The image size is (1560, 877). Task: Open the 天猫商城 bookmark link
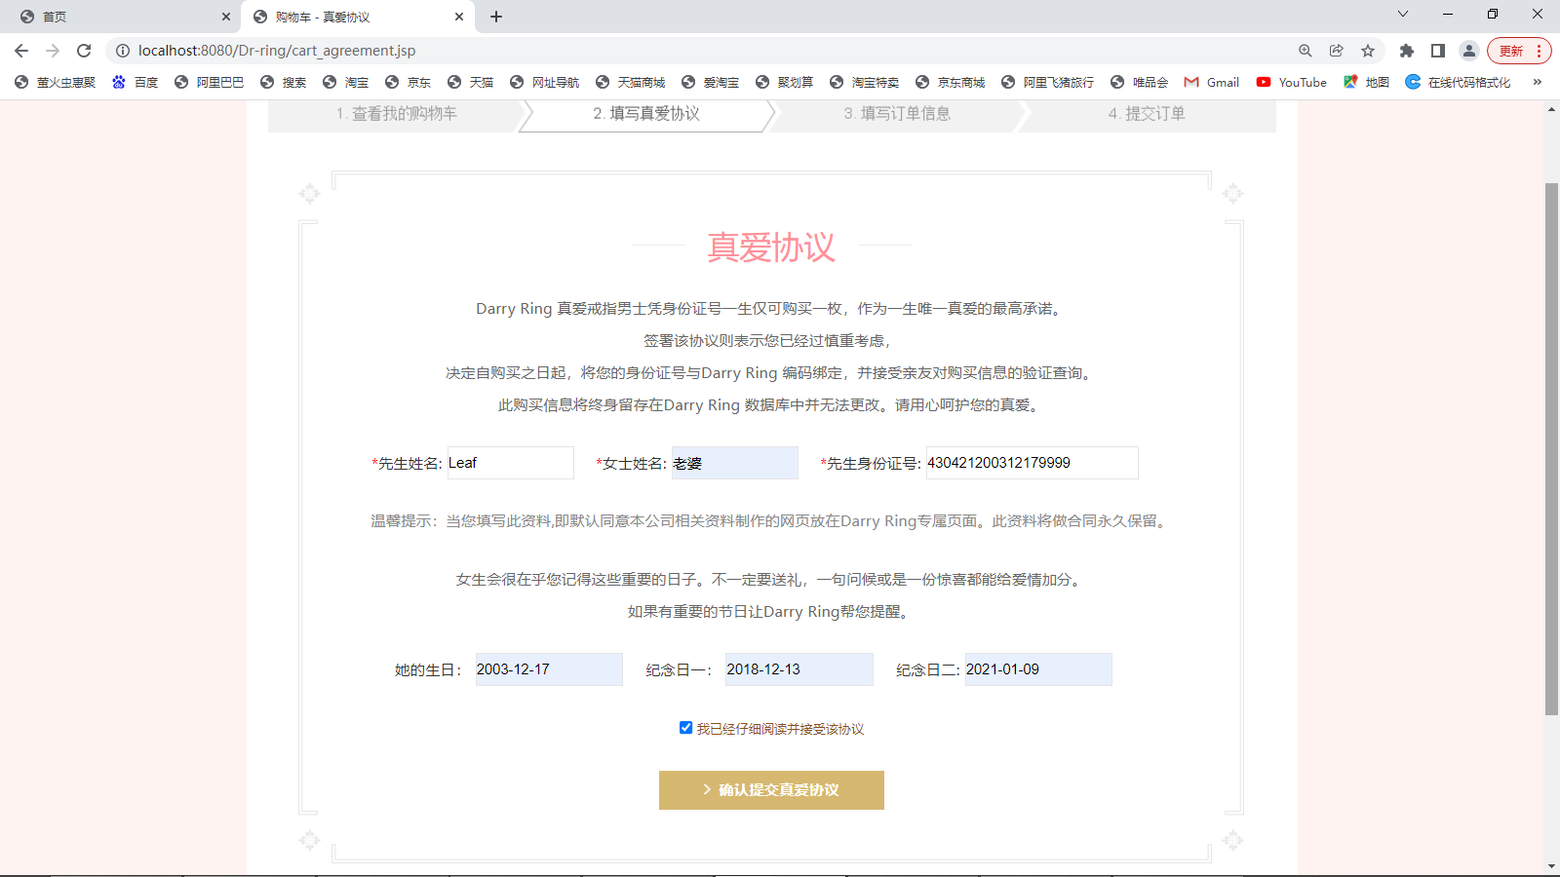point(630,83)
